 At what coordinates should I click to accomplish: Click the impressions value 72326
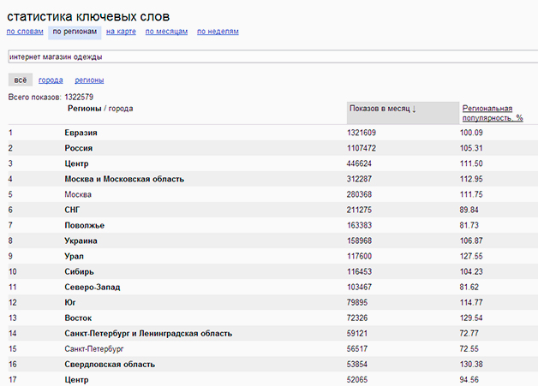357,318
